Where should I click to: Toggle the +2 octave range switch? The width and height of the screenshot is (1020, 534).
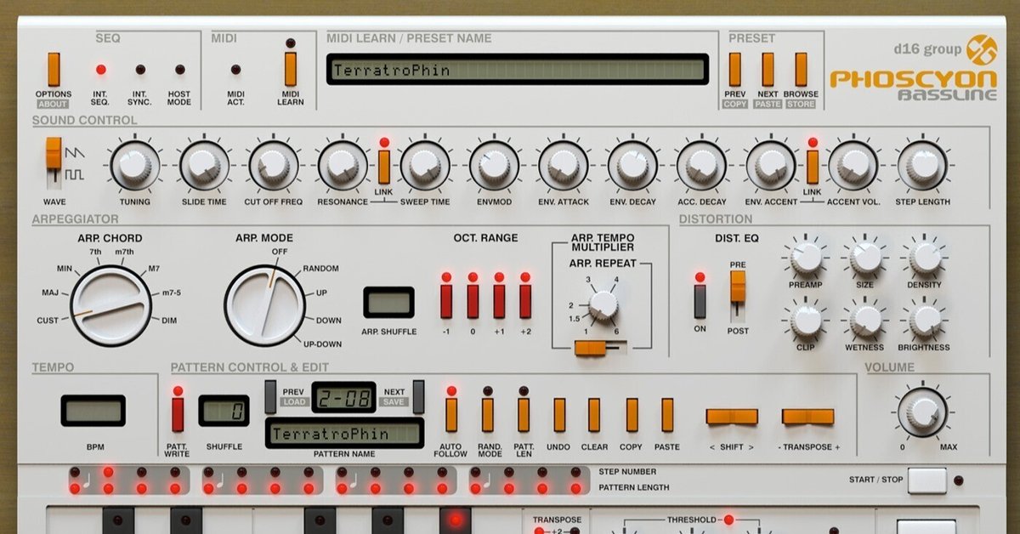[x=525, y=301]
